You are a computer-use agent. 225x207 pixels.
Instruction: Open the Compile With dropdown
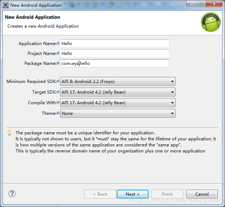118,103
